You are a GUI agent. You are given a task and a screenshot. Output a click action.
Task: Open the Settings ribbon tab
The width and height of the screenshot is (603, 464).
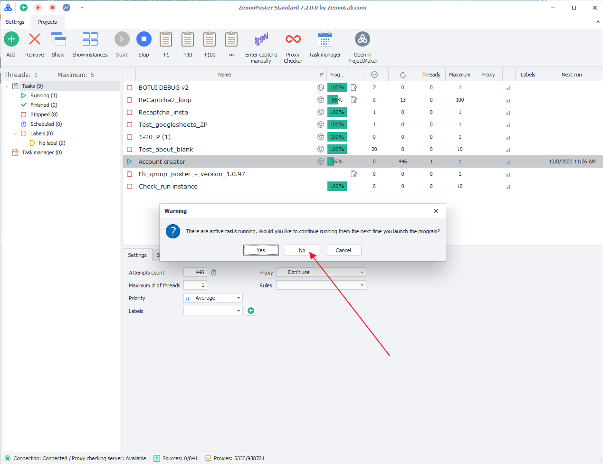15,22
